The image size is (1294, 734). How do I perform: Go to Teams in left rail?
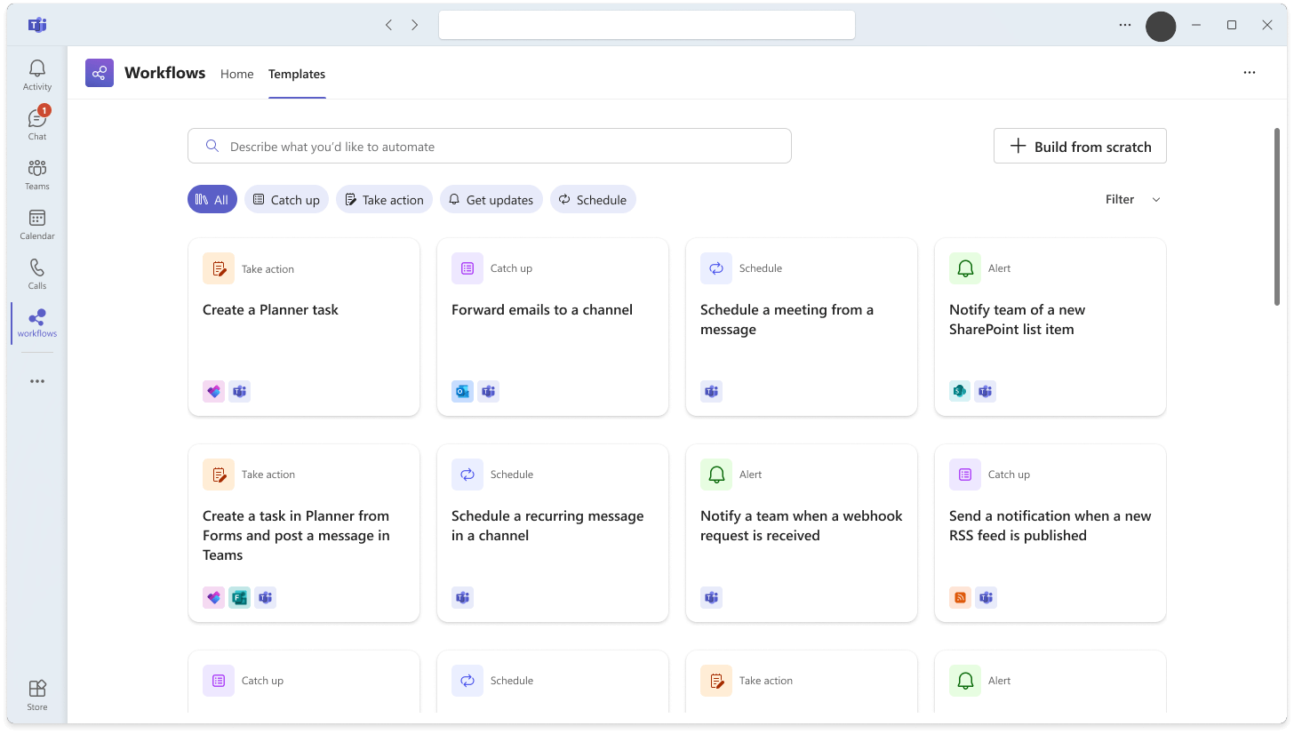tap(37, 174)
